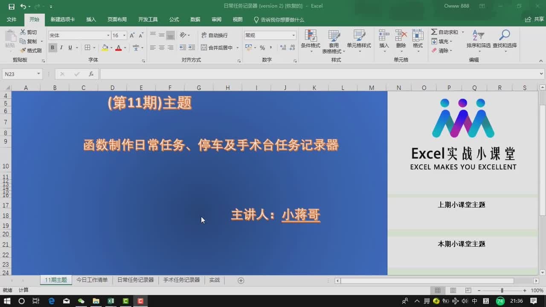Image resolution: width=546 pixels, height=307 pixels.
Task: Open File Explorer from the taskbar
Action: (96, 301)
